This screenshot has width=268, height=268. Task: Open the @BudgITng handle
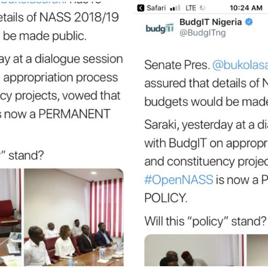[202, 33]
